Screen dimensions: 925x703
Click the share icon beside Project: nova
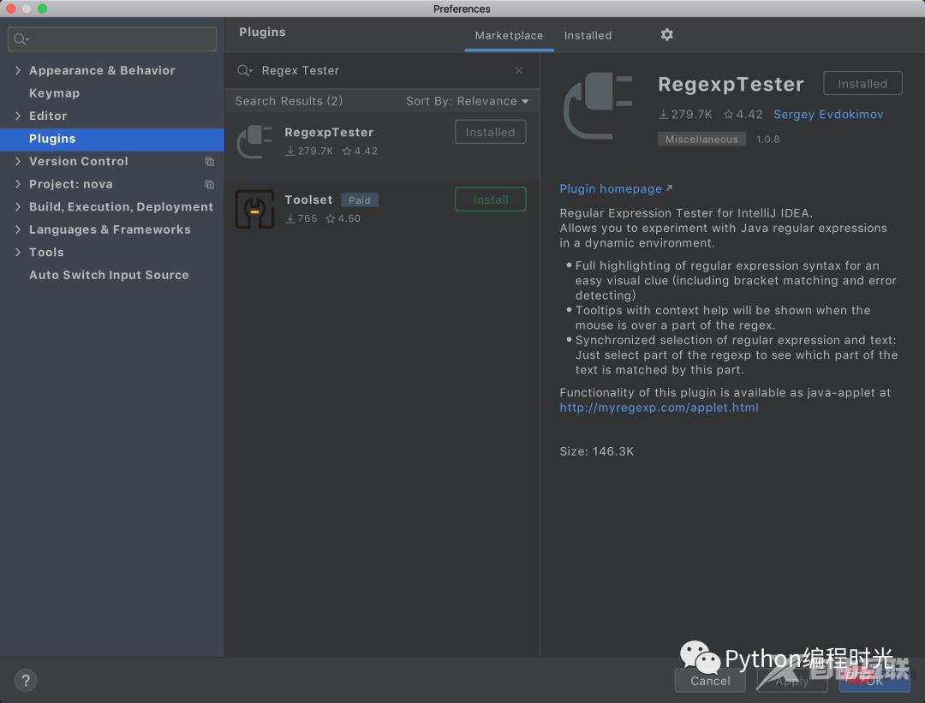coord(210,184)
